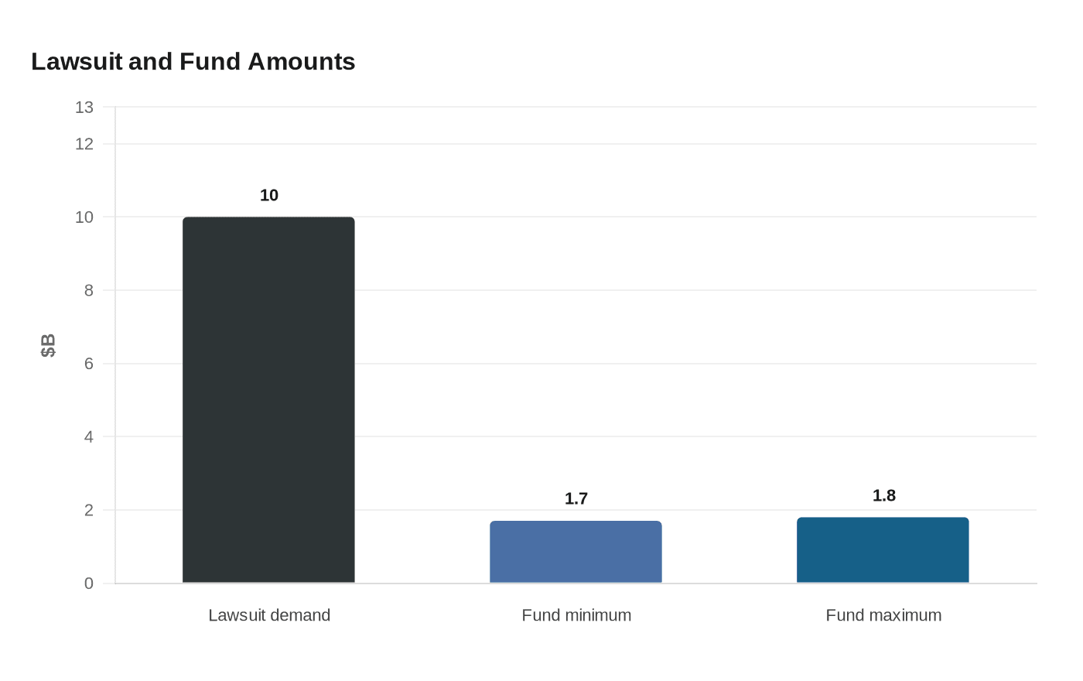Click the 6 tick on y-axis

tap(89, 364)
